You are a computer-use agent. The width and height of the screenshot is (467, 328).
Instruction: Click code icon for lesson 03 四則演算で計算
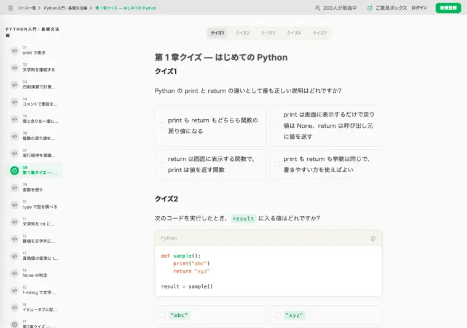pos(14,85)
